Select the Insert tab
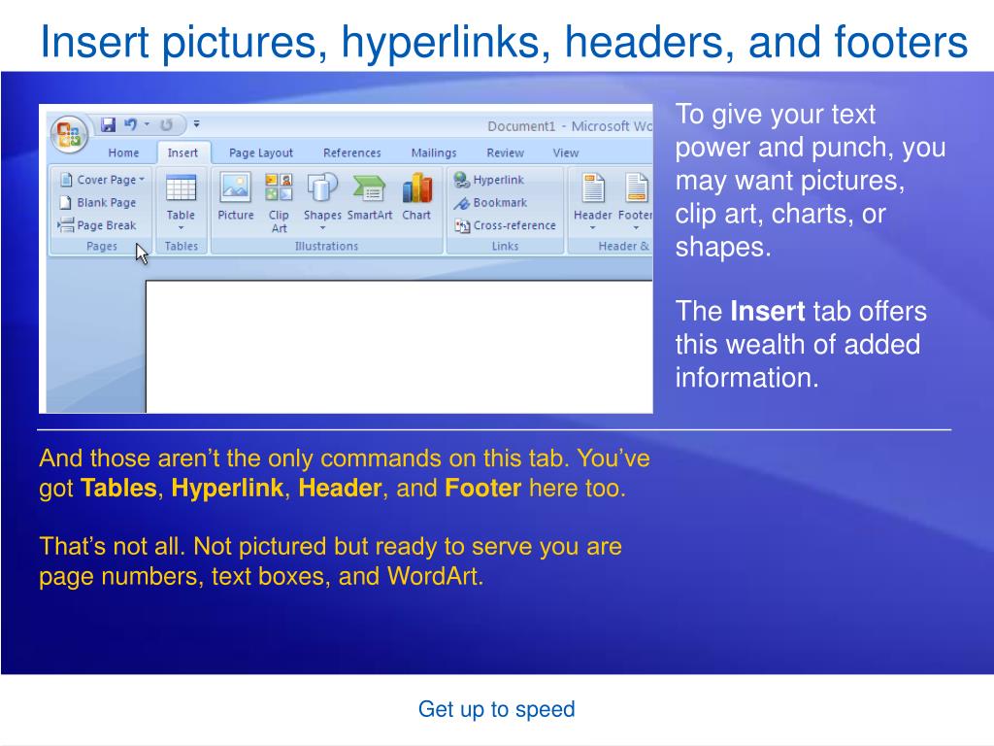The height and width of the screenshot is (746, 994). pyautogui.click(x=182, y=153)
